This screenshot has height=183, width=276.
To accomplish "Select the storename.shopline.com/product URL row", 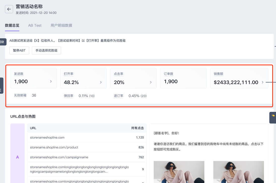I will click(54, 147).
